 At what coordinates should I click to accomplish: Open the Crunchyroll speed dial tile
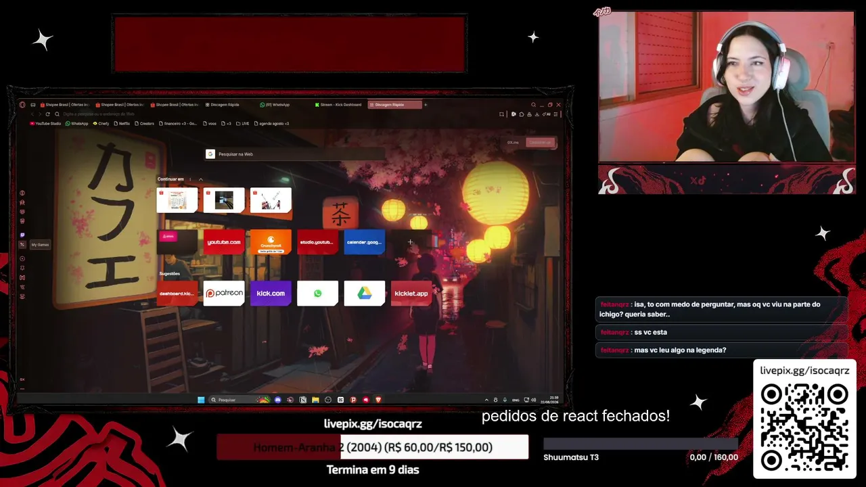point(271,242)
